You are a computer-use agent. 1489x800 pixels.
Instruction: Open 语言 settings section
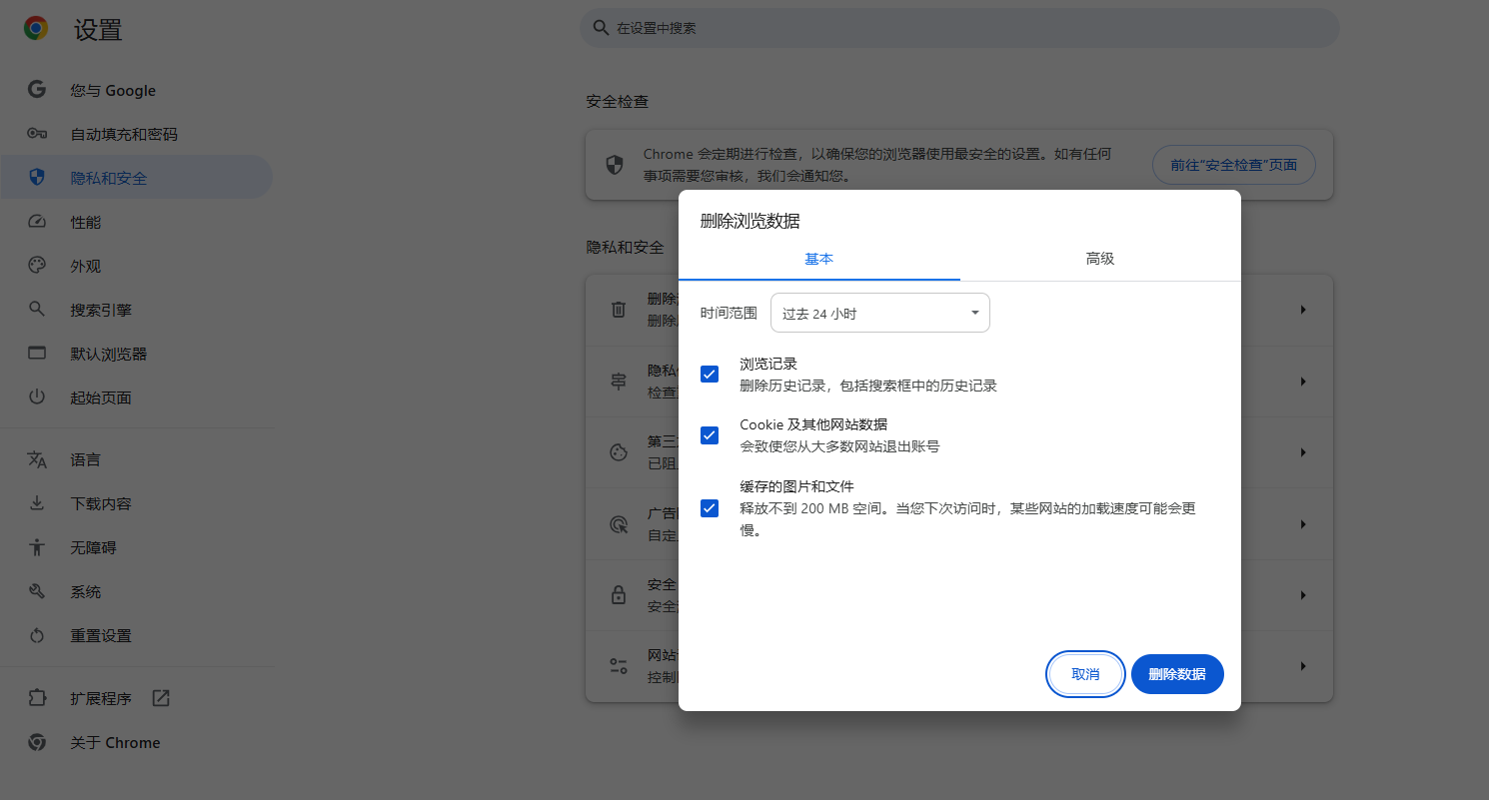click(136, 459)
